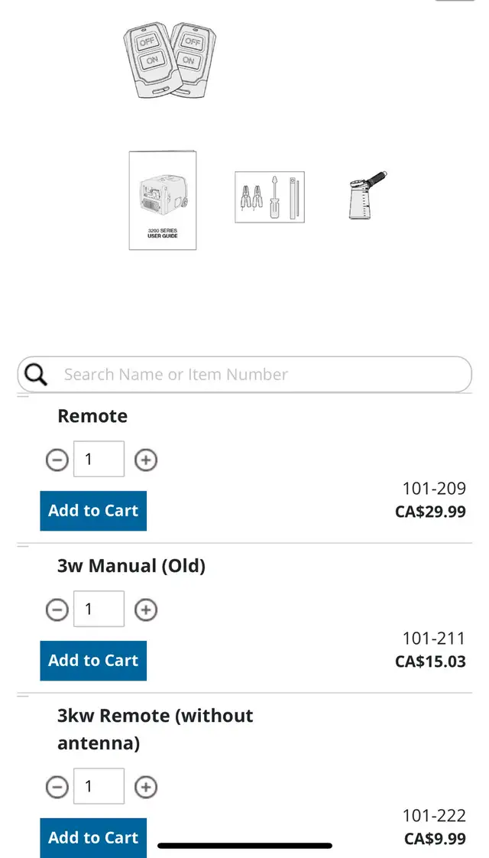Select the remote key fobs diagram
The image size is (489, 858).
170,60
